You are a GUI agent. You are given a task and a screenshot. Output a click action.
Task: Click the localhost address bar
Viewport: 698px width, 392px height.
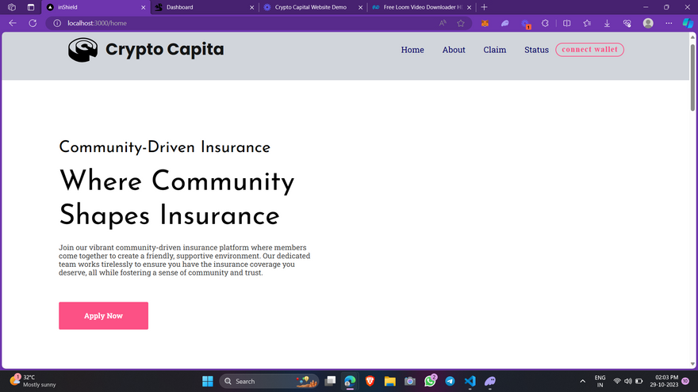(x=238, y=23)
